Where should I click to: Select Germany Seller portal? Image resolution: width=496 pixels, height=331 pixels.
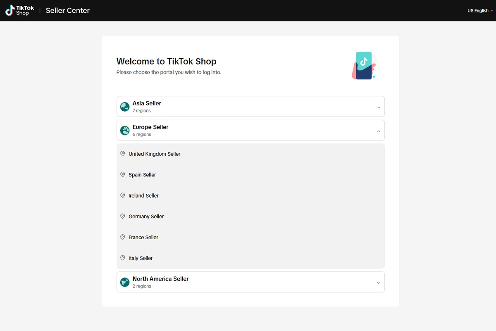click(250, 217)
